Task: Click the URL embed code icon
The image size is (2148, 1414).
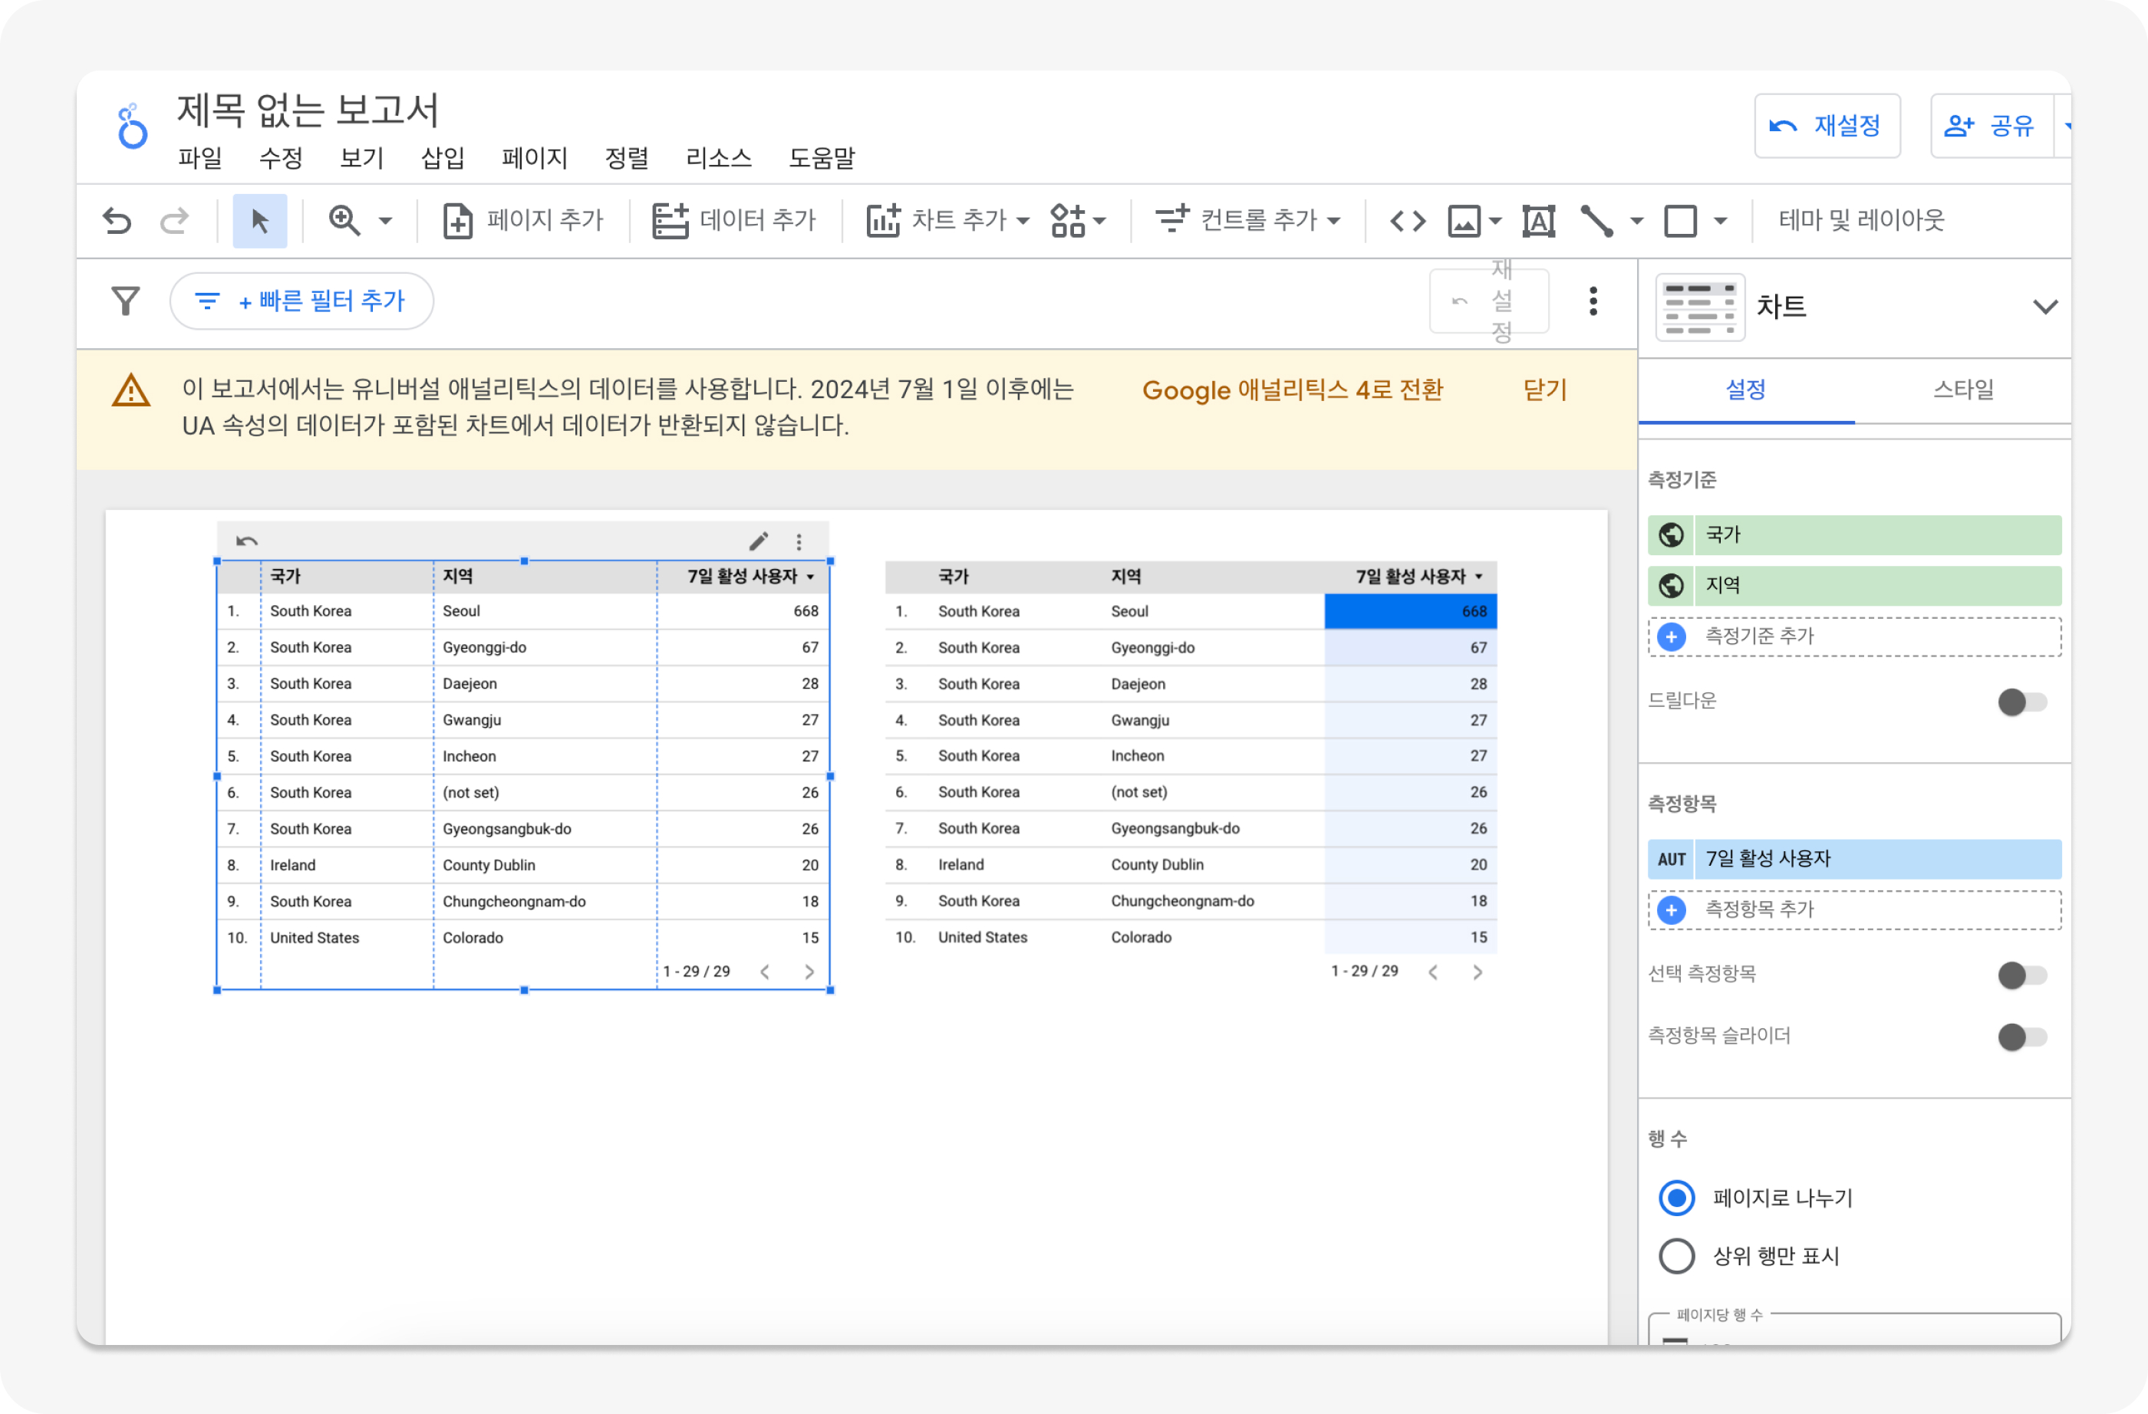Action: click(1407, 220)
